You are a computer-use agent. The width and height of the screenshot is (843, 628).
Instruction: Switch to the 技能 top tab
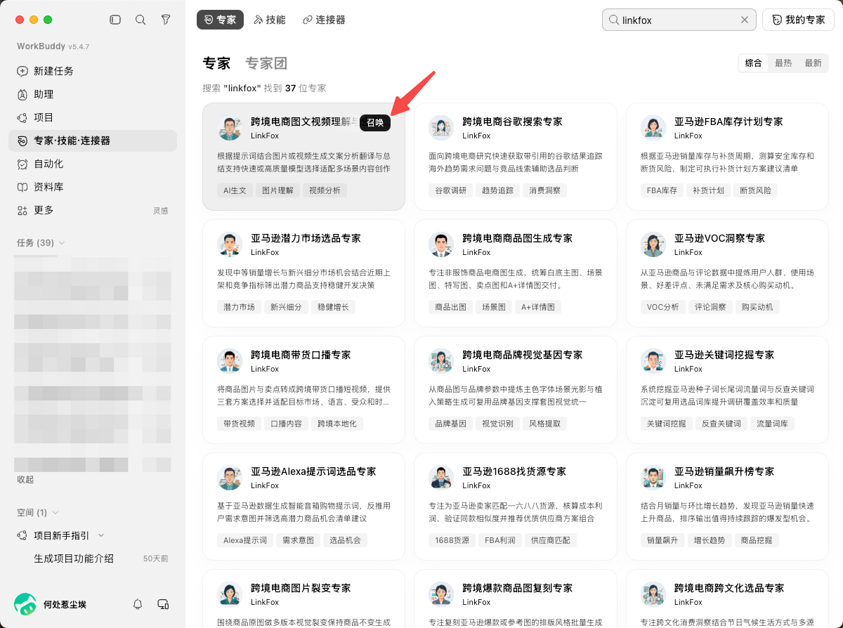[270, 20]
